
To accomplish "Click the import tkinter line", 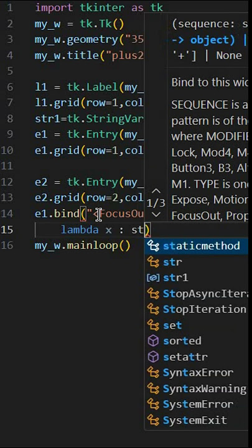I will pyautogui.click(x=99, y=7).
